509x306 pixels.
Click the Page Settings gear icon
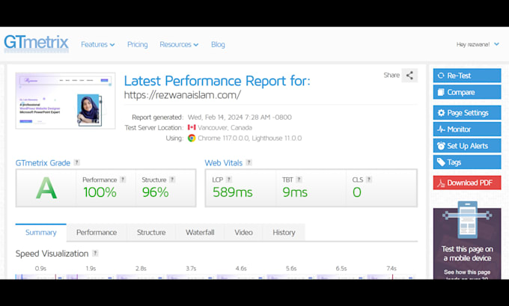tap(441, 113)
